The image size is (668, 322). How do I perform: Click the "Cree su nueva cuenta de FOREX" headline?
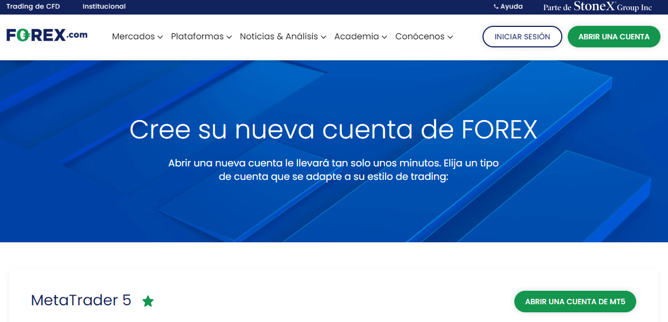tap(333, 130)
